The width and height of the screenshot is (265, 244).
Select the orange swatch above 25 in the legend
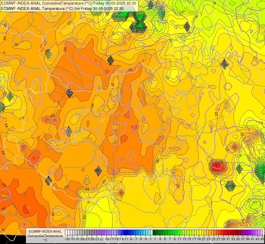click(212, 233)
